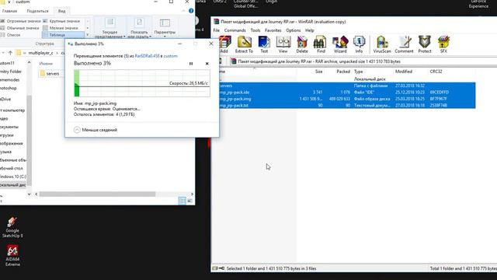
Task: Go up one folder level in Explorer
Action: pos(10,53)
